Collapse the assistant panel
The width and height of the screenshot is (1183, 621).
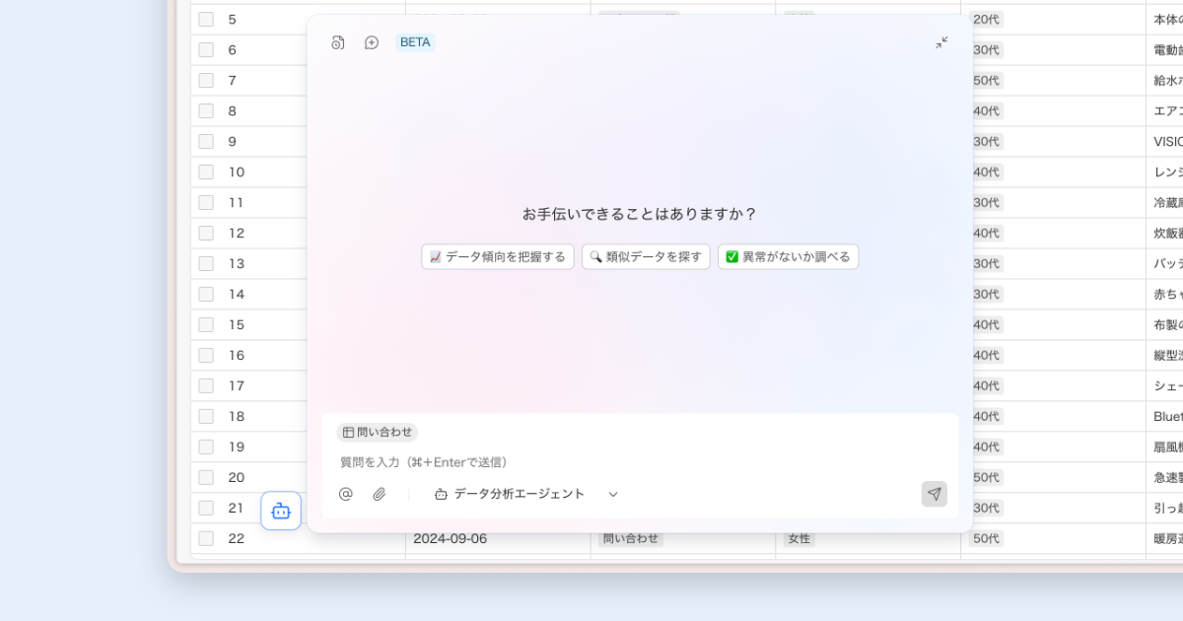tap(941, 42)
